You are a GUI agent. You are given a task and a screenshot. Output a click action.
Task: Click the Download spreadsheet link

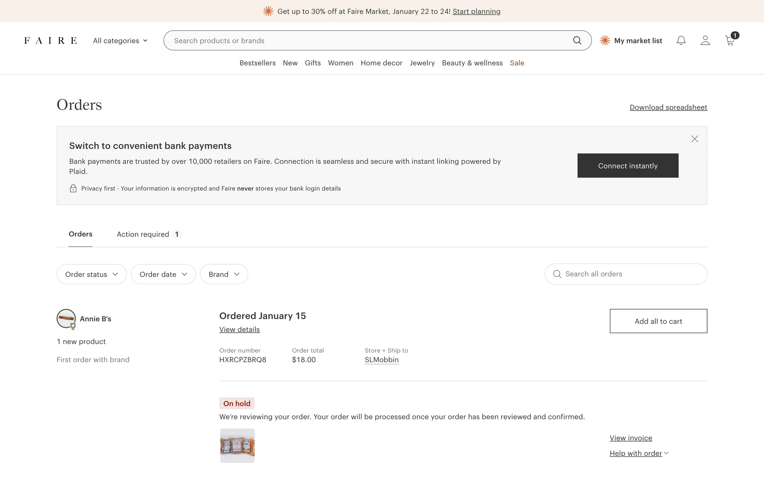[668, 107]
